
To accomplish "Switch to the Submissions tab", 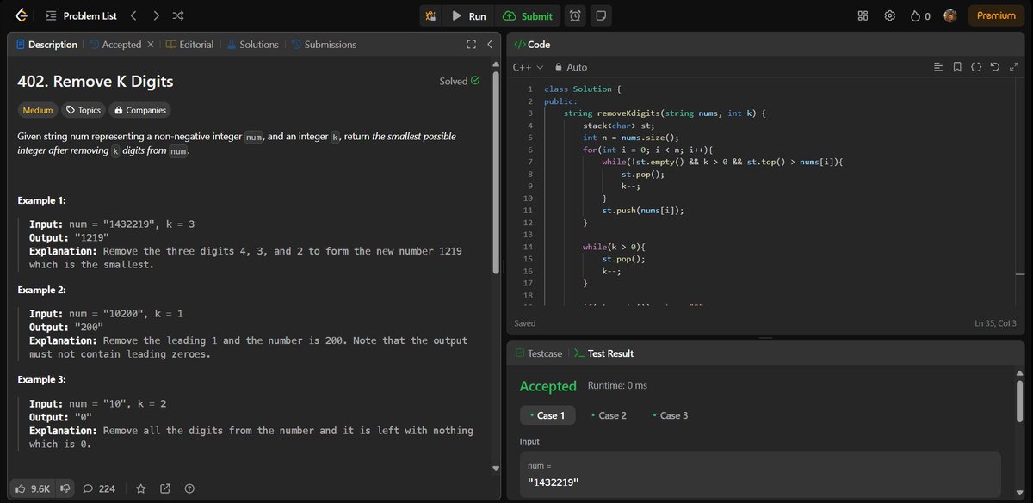I will coord(324,45).
